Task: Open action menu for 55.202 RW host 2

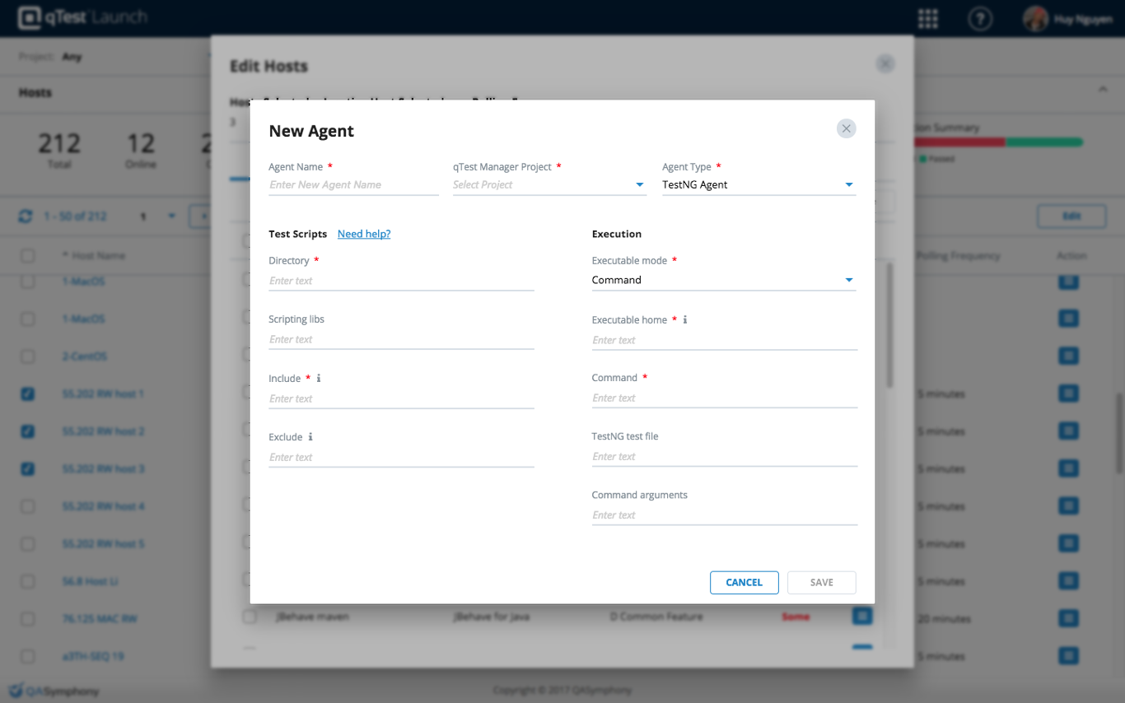Action: click(1068, 431)
